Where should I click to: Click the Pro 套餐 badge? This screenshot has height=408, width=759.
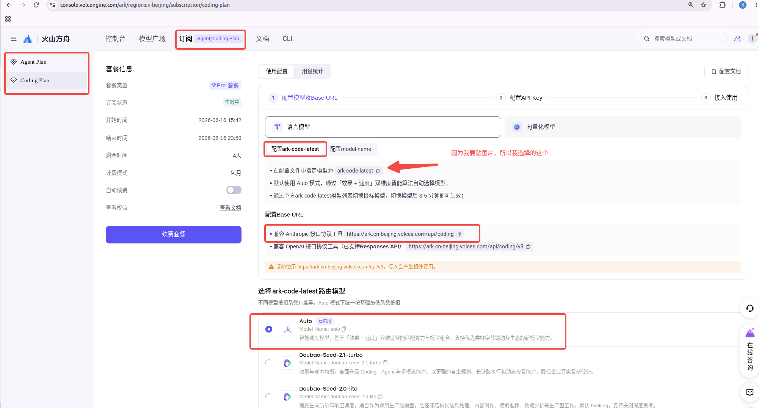coord(225,85)
